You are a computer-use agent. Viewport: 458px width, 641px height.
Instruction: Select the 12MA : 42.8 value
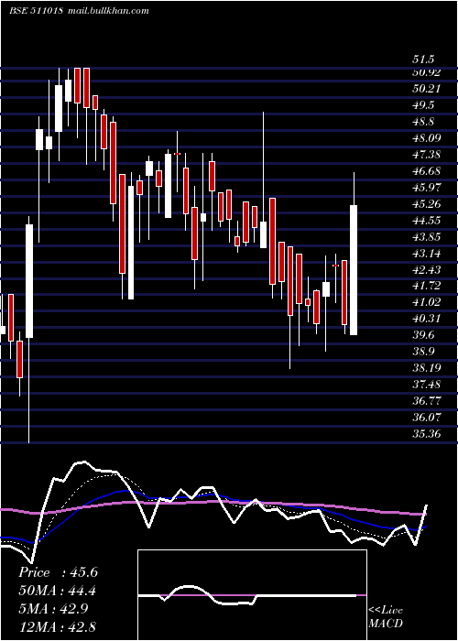(58, 626)
